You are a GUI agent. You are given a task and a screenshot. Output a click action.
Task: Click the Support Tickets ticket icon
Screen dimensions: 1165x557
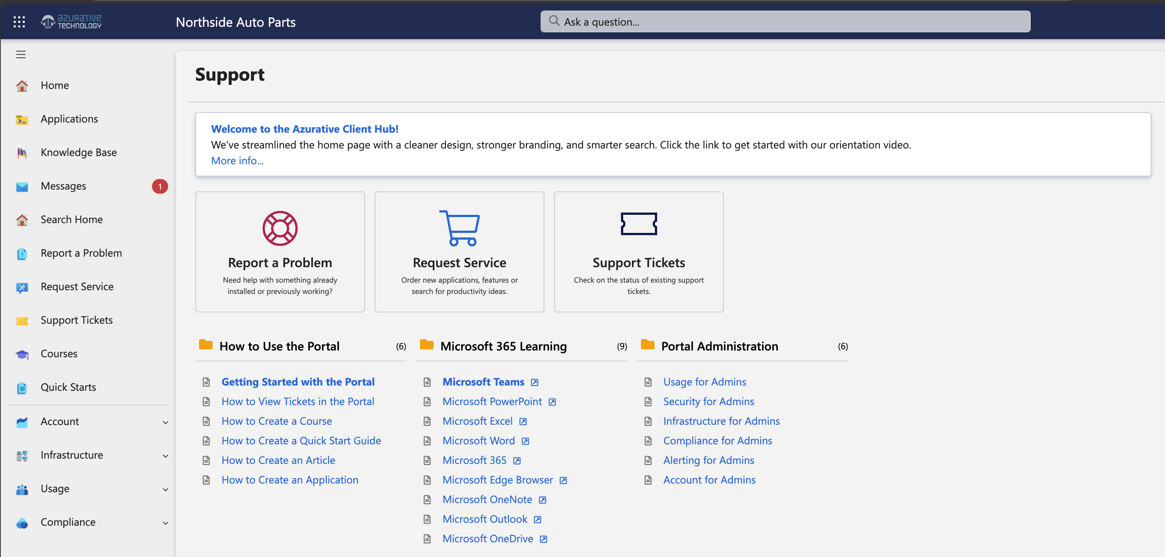639,223
